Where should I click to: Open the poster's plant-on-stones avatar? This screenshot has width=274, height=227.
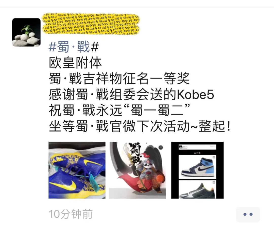tap(26, 32)
